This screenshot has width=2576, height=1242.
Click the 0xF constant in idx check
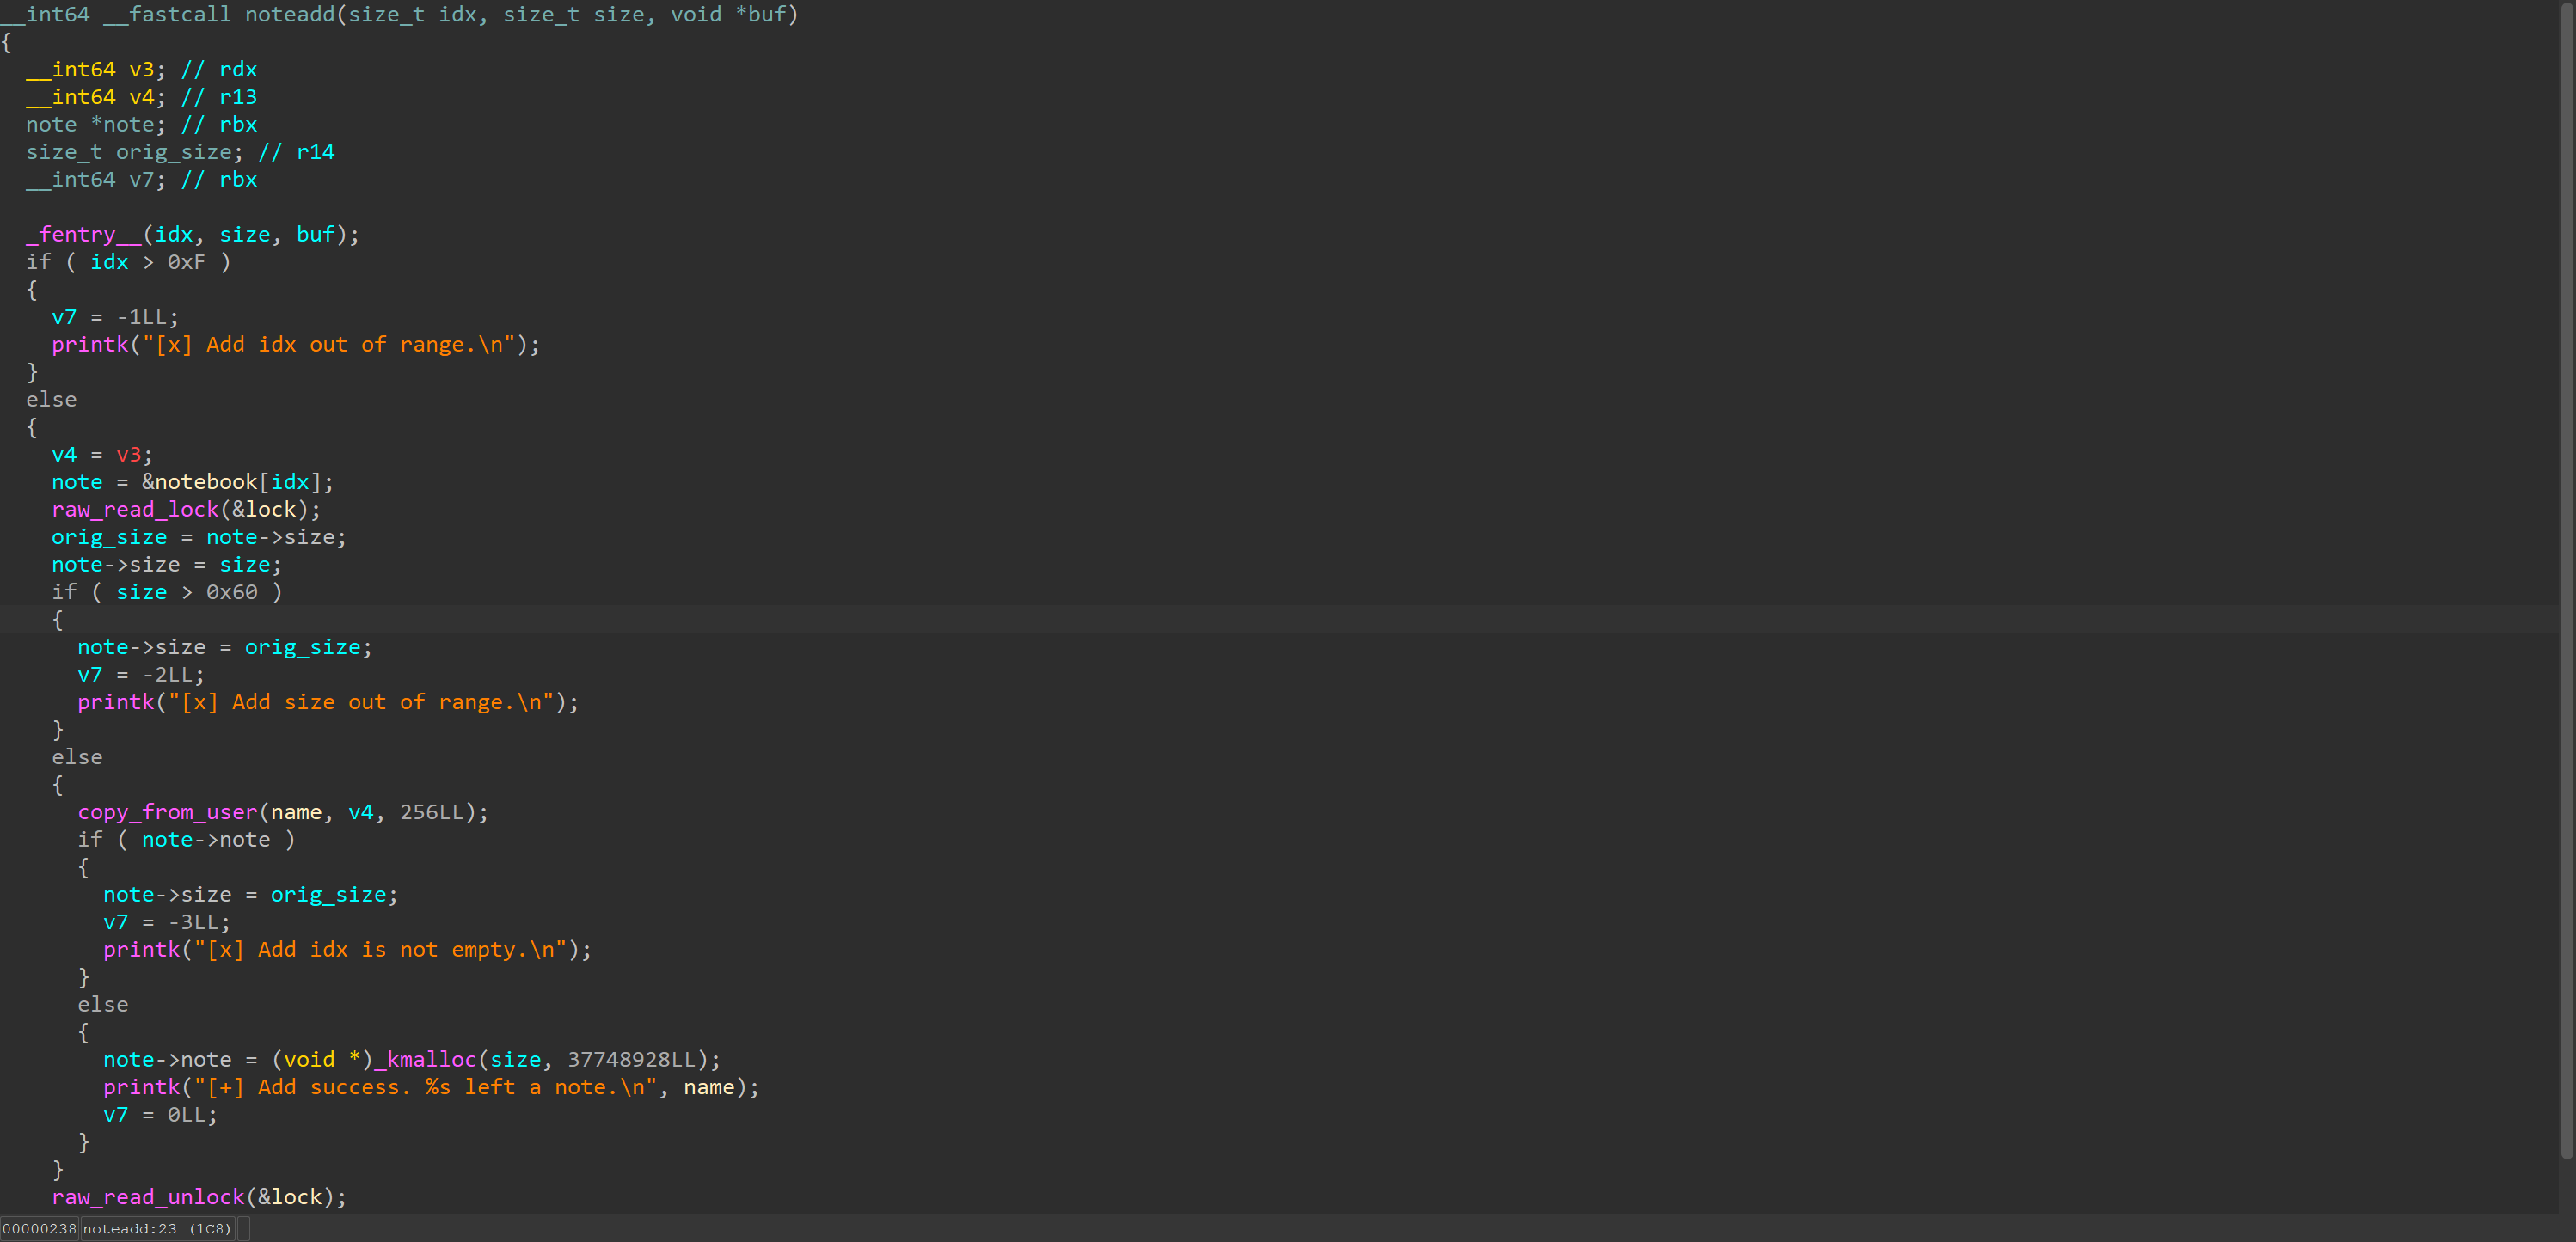[186, 262]
